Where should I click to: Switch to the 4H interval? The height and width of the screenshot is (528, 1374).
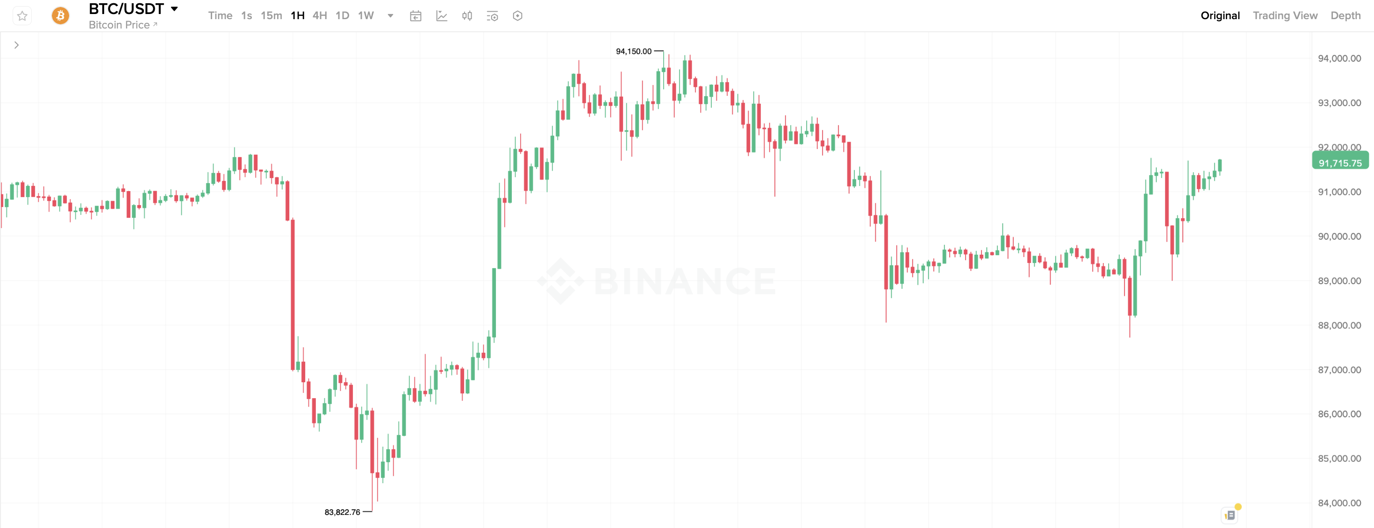pos(320,15)
